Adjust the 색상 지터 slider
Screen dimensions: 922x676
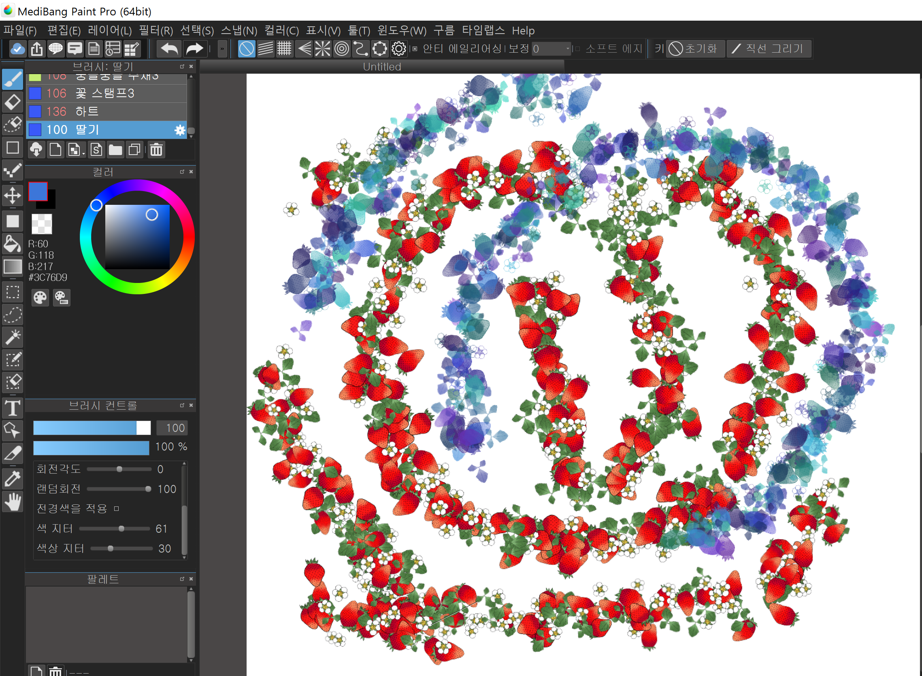coord(121,548)
